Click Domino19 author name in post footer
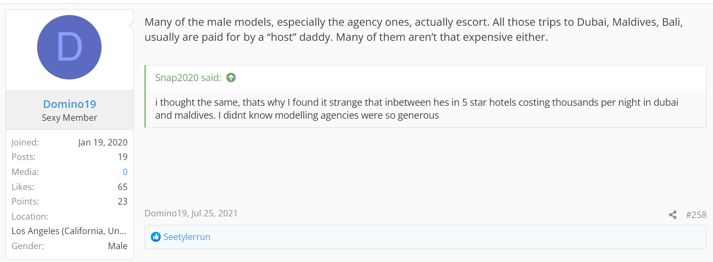 coord(167,213)
